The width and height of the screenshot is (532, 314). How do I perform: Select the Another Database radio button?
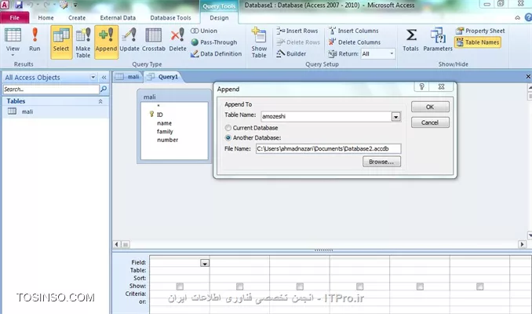(228, 137)
